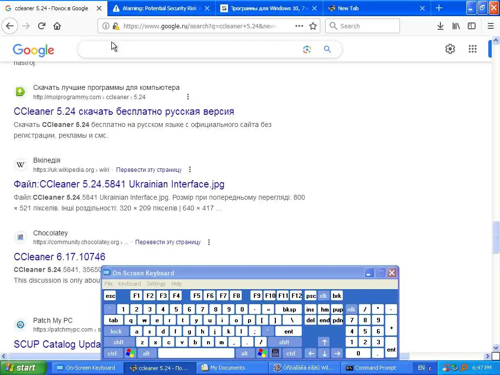The width and height of the screenshot is (500, 375).
Task: Go back to the previous page
Action: coord(10,26)
